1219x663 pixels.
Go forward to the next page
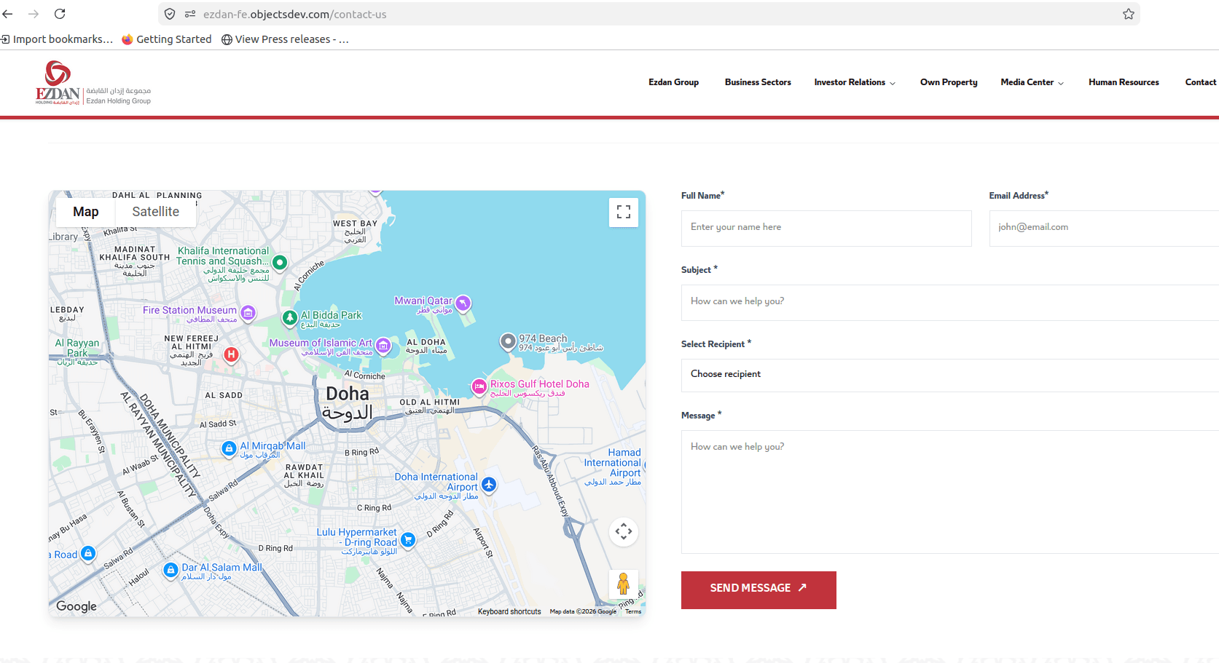pos(34,14)
